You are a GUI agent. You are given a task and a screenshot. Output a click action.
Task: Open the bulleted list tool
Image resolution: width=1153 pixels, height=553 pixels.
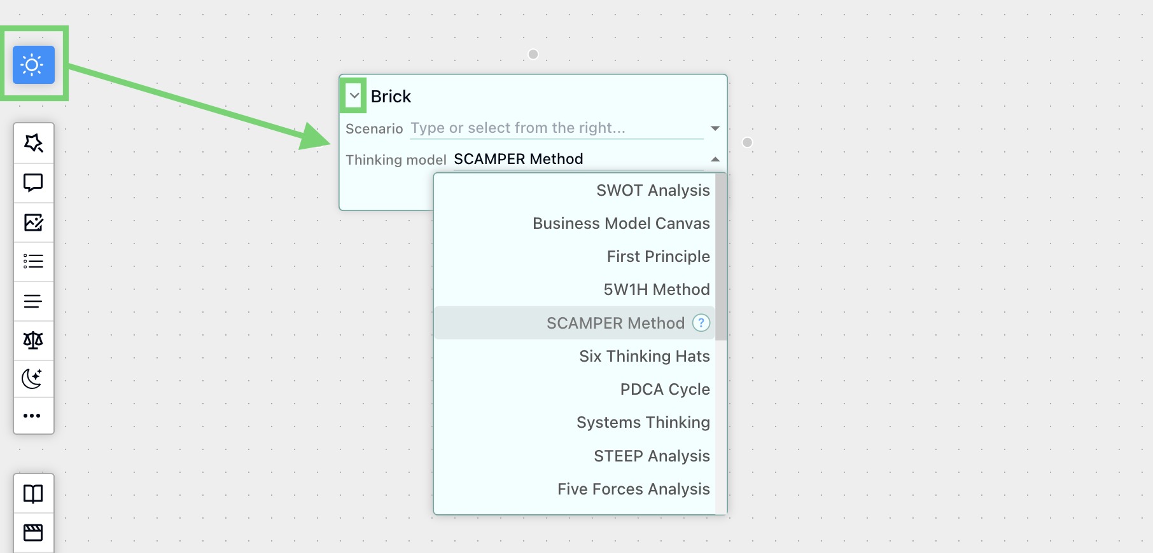tap(33, 261)
